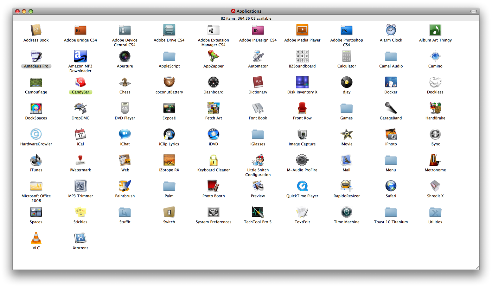Open the Aperture lens icon
This screenshot has height=287, width=492.
click(125, 56)
